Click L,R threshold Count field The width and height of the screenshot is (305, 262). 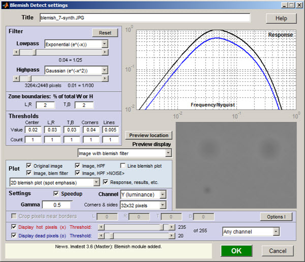[x=52, y=139]
